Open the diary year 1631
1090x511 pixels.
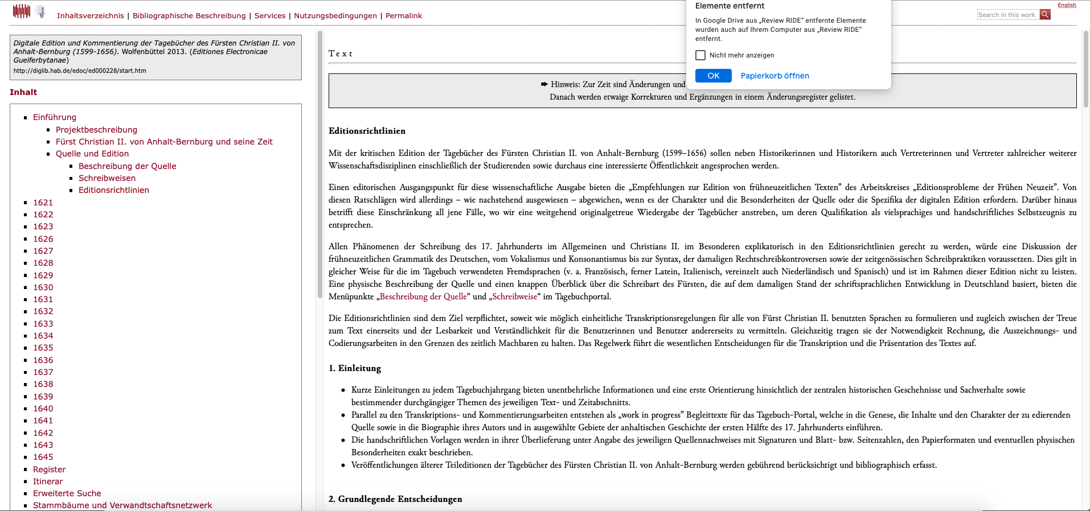(x=43, y=299)
